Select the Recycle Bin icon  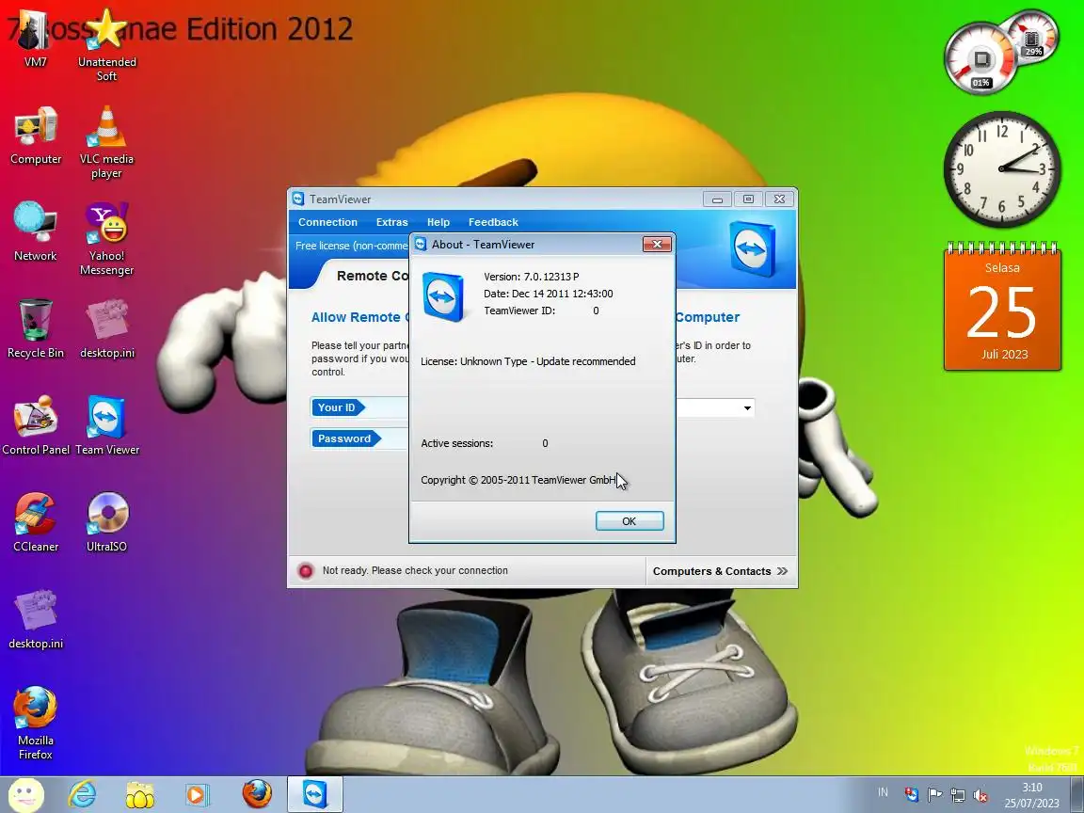click(x=35, y=329)
